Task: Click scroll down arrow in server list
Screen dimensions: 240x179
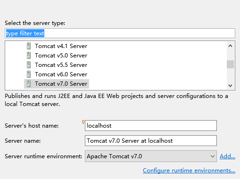Action: tap(230, 86)
